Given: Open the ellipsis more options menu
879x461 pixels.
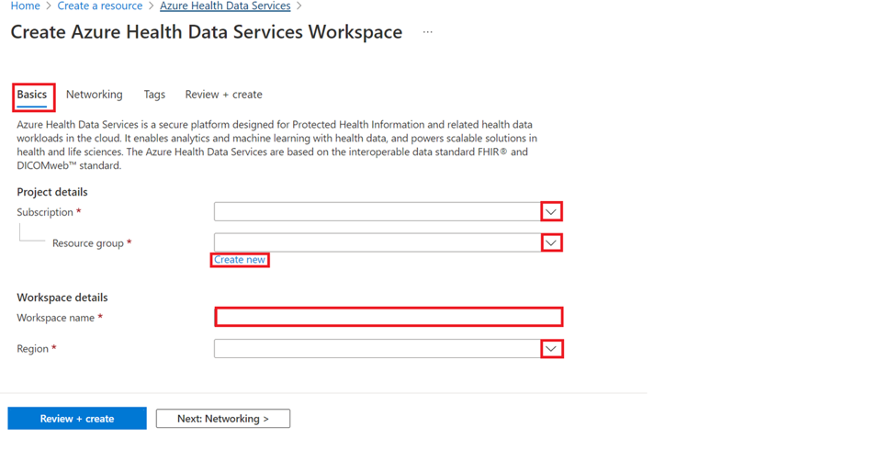Looking at the screenshot, I should (x=427, y=32).
